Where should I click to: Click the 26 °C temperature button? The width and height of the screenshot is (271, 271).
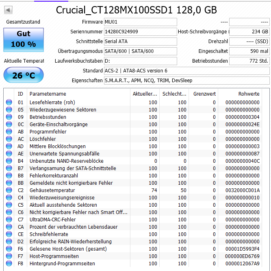[24, 75]
